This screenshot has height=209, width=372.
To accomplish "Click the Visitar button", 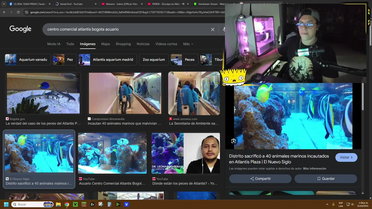I will click(346, 157).
